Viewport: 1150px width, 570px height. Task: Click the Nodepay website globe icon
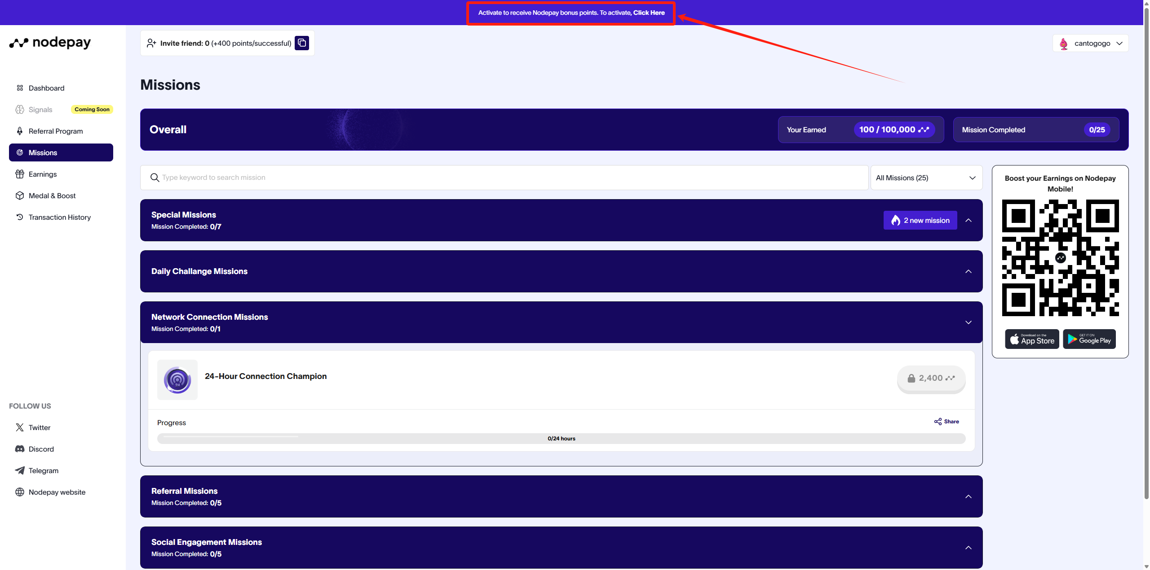coord(20,492)
